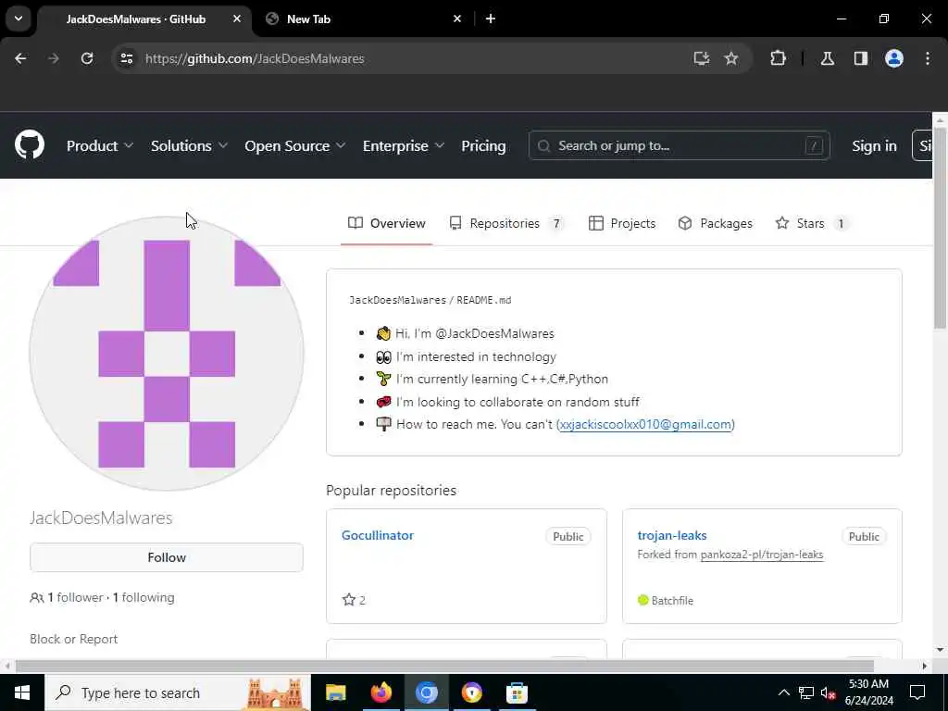The image size is (948, 711).
Task: Expand the Solutions menu
Action: coord(189,145)
